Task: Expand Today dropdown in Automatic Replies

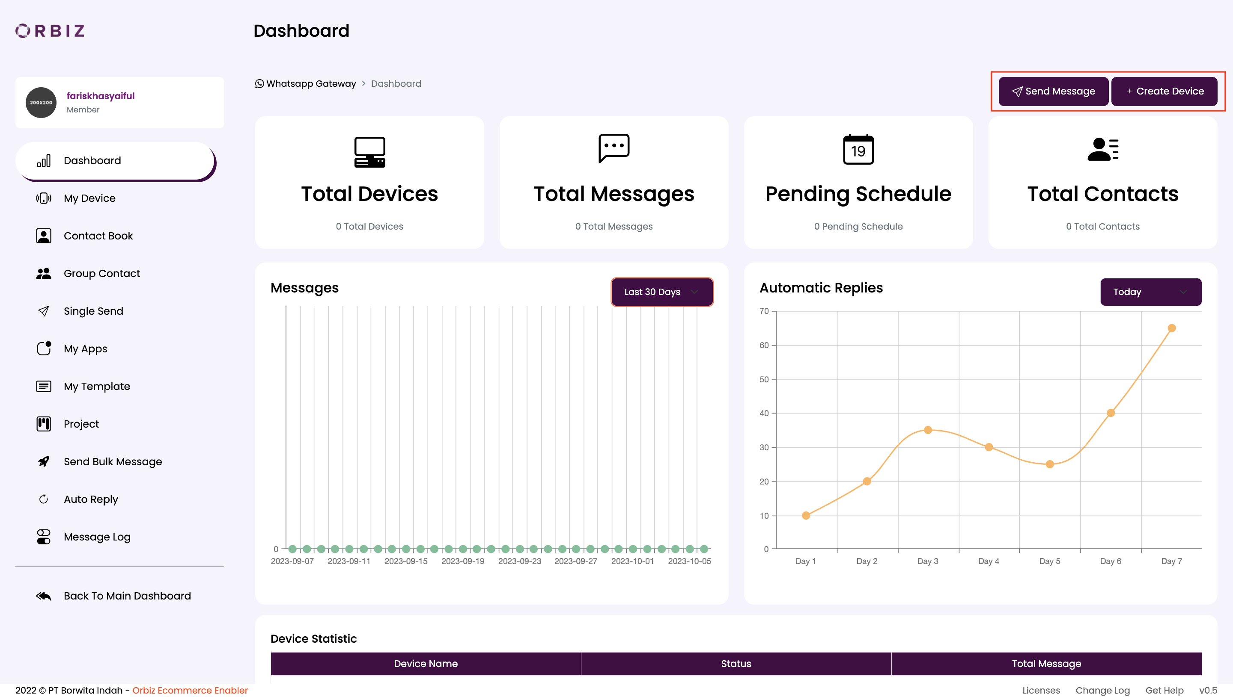Action: pos(1150,292)
